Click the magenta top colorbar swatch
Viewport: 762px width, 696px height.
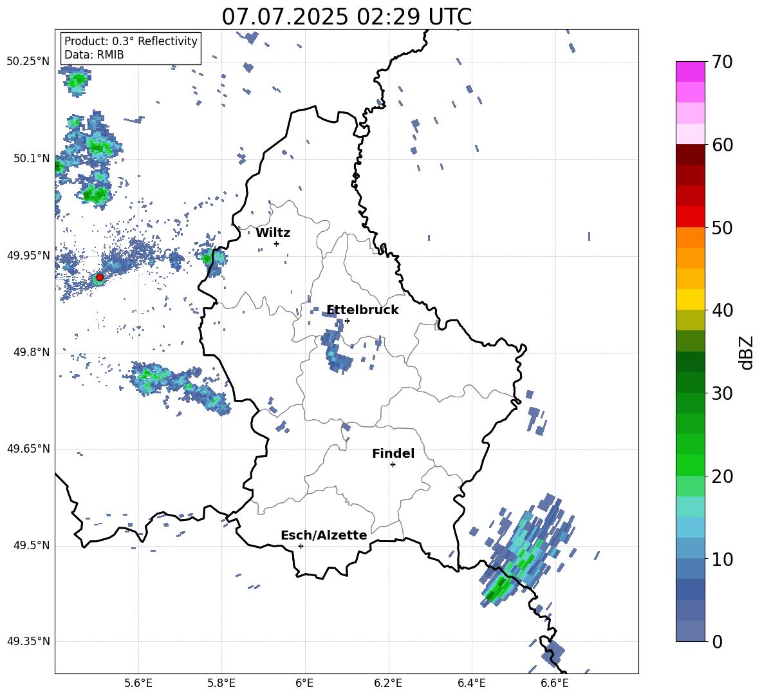(x=690, y=72)
